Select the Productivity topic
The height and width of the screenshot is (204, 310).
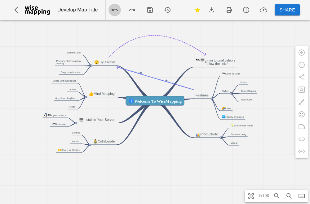[207, 134]
